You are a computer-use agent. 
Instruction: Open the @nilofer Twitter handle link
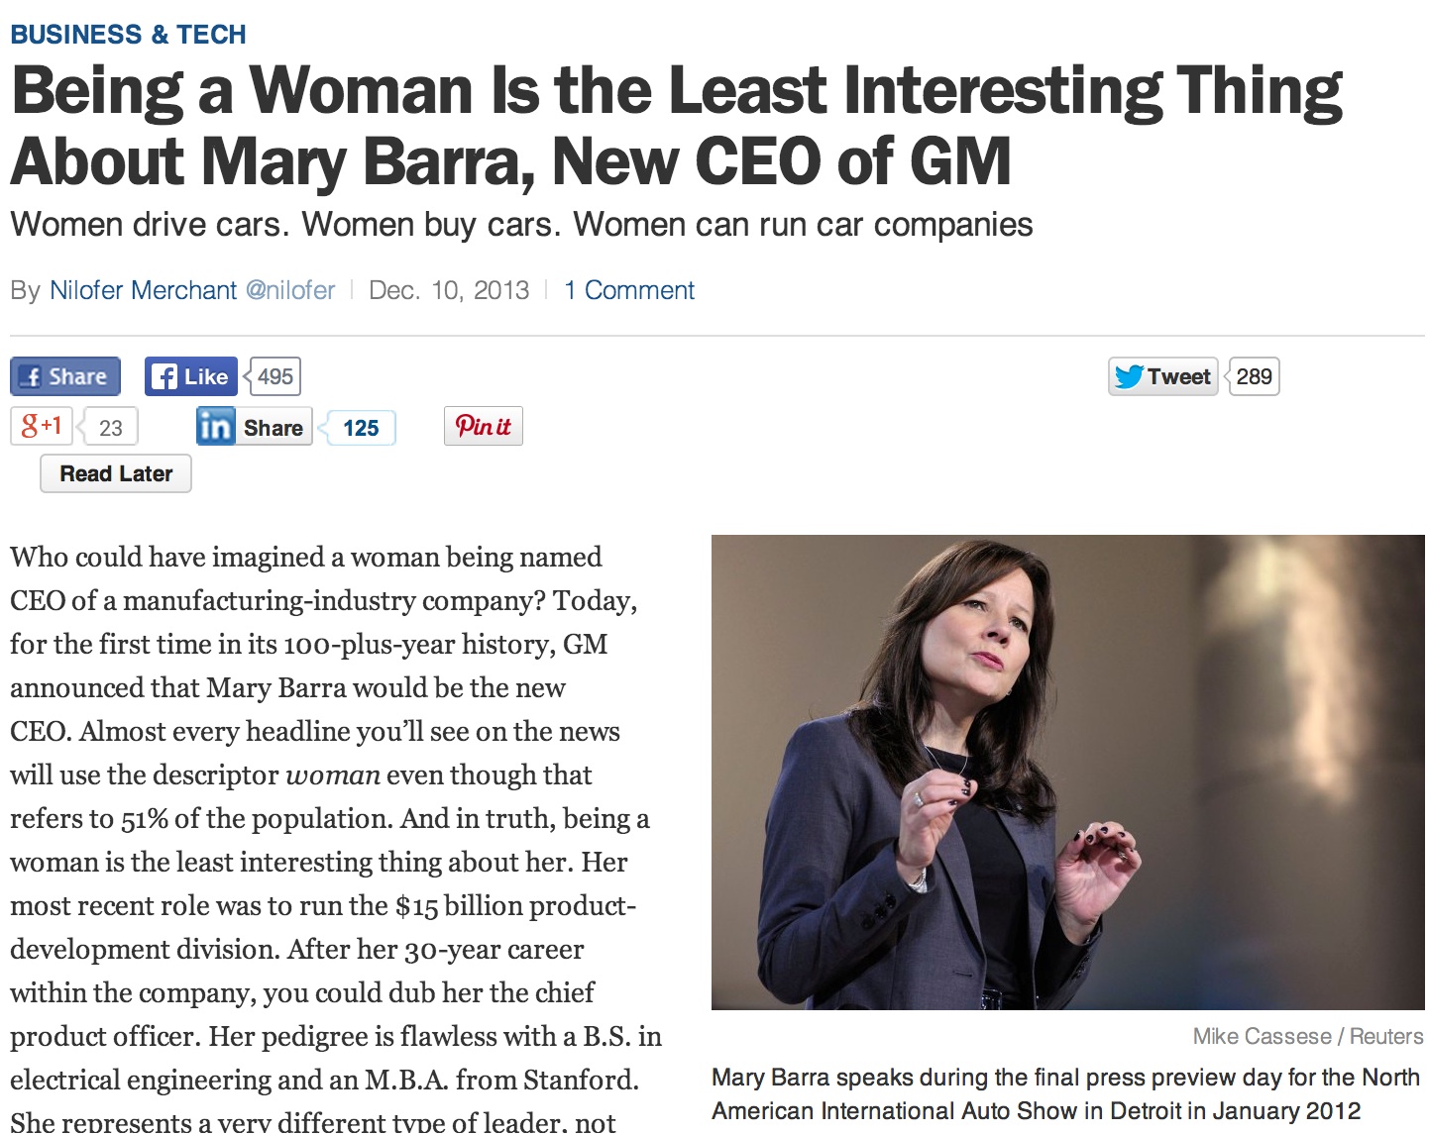pos(290,290)
